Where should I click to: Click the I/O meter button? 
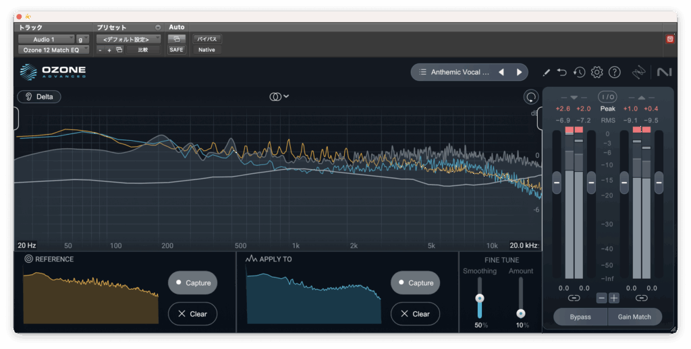click(607, 97)
